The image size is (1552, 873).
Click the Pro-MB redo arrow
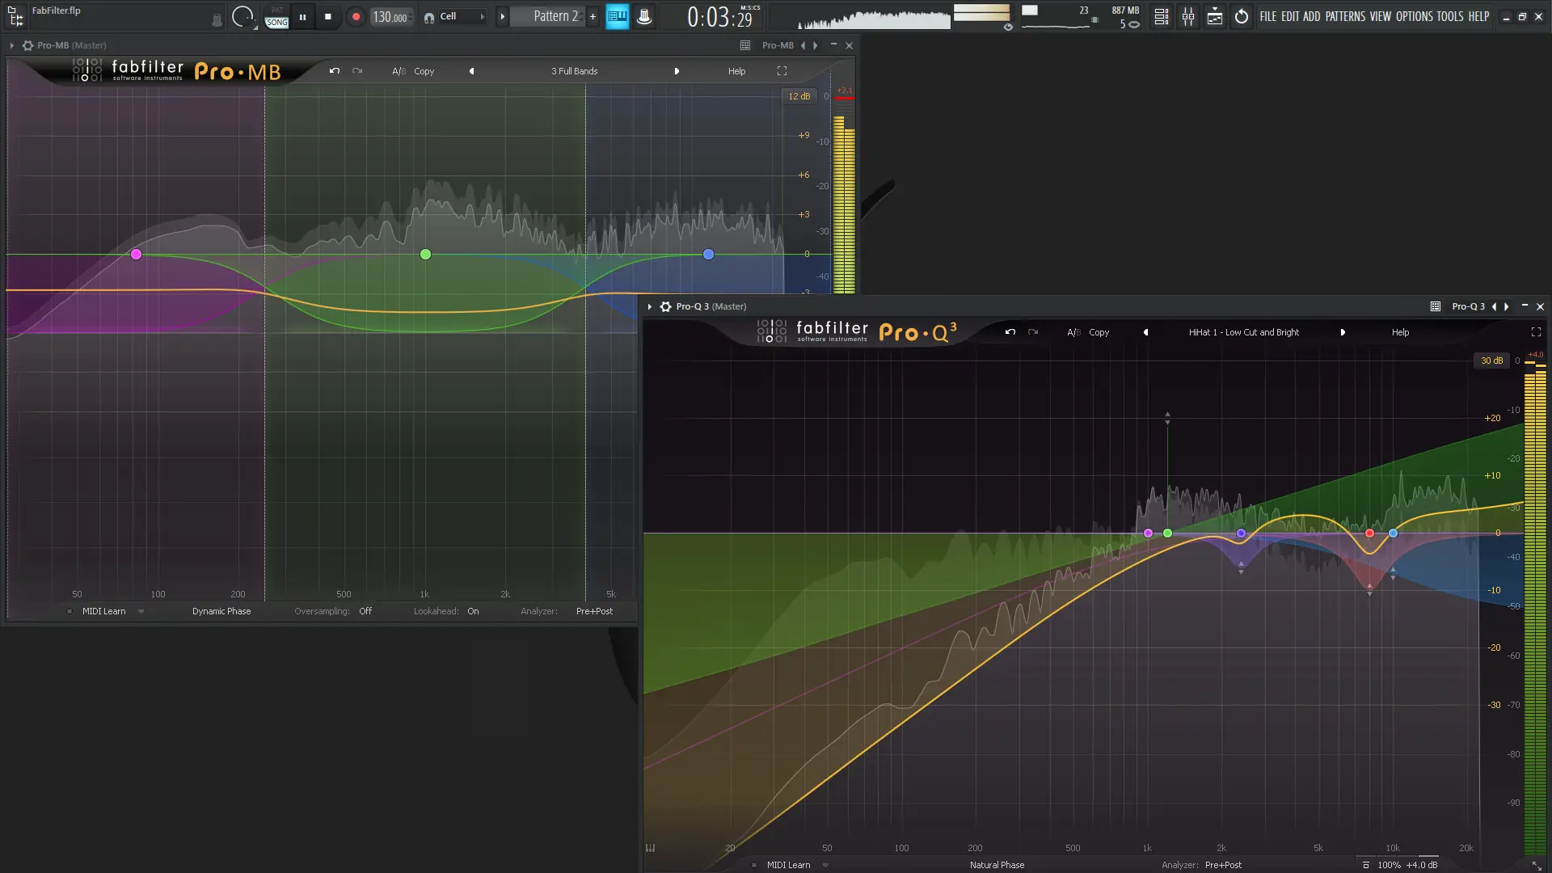357,71
